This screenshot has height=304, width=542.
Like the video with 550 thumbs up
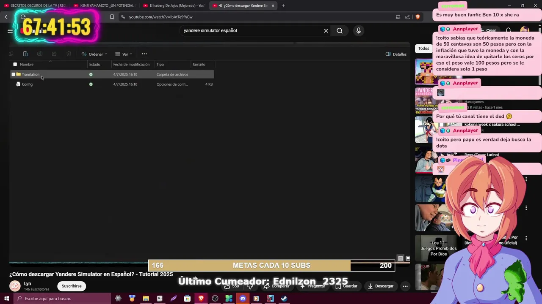[x=232, y=286]
